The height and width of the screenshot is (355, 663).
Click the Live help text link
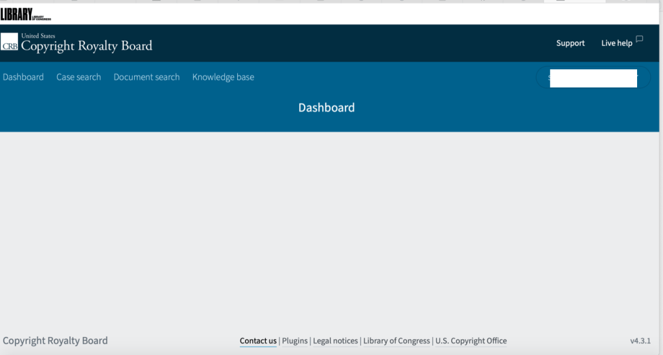tap(616, 43)
